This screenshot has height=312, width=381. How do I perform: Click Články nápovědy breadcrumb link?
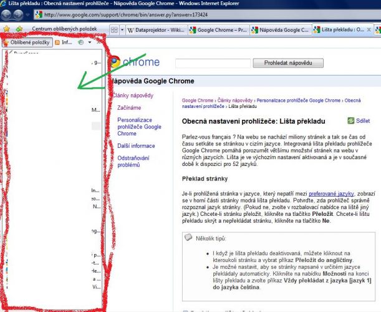click(234, 100)
